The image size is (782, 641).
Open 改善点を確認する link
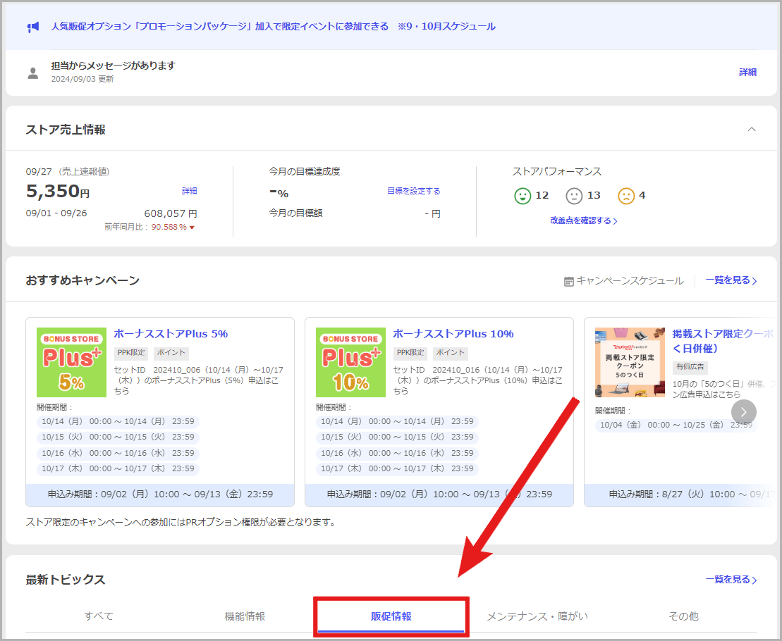click(584, 220)
